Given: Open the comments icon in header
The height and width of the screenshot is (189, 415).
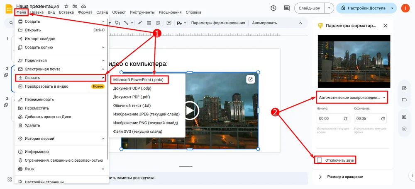Looking at the screenshot, I should [x=287, y=8].
